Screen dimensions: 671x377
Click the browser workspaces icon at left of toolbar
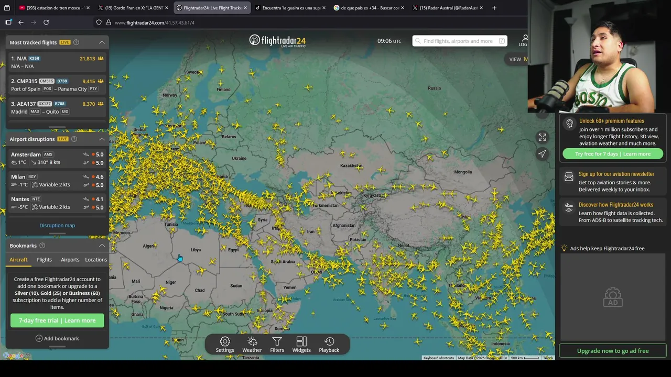pyautogui.click(x=8, y=23)
